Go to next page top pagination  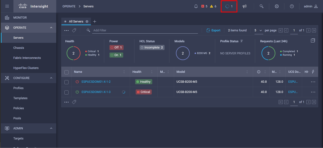coord(308,30)
